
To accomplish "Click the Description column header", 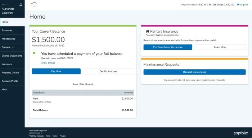I will (x=39, y=92).
